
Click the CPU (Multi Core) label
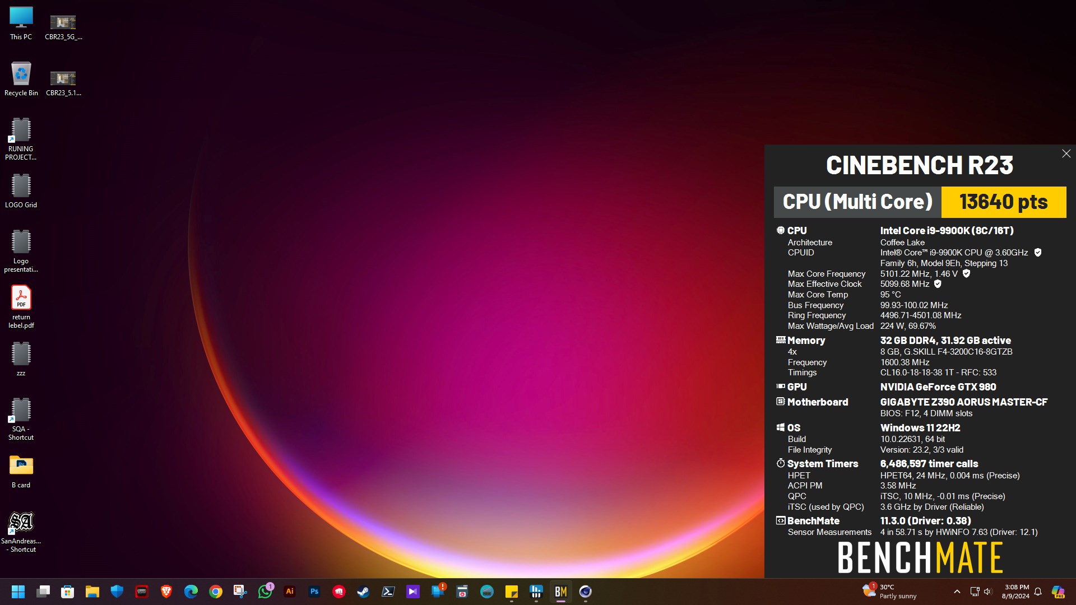[857, 202]
